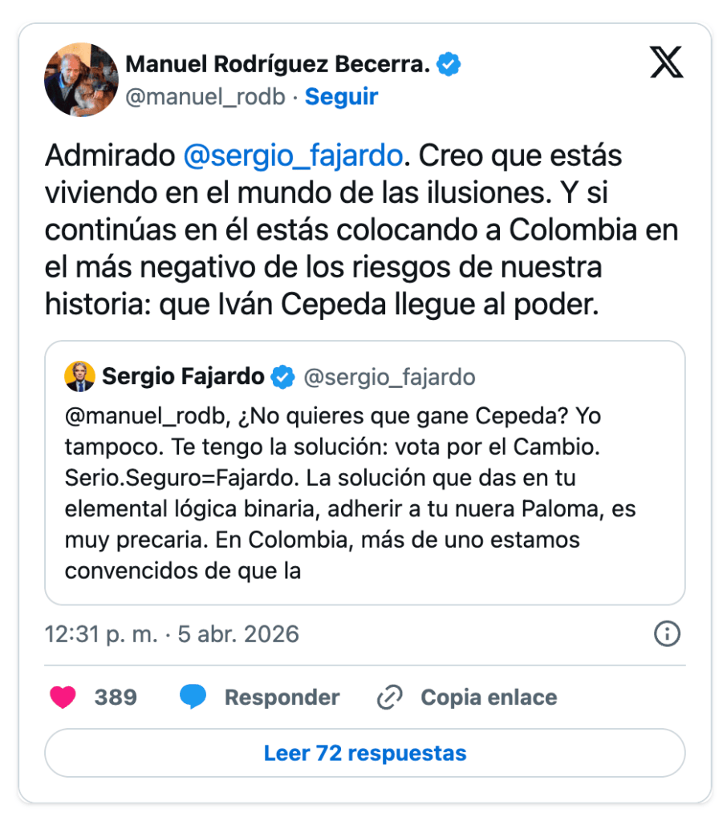Open Manuel Rodríguez Becerra's profile photo
The width and height of the screenshot is (727, 821).
80,80
